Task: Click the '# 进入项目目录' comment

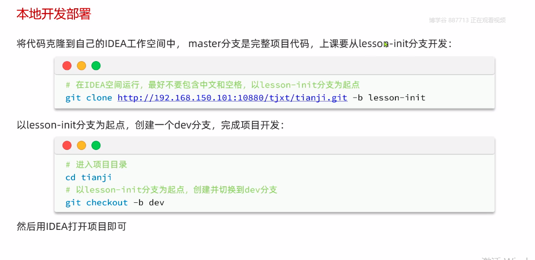Action: click(x=96, y=164)
